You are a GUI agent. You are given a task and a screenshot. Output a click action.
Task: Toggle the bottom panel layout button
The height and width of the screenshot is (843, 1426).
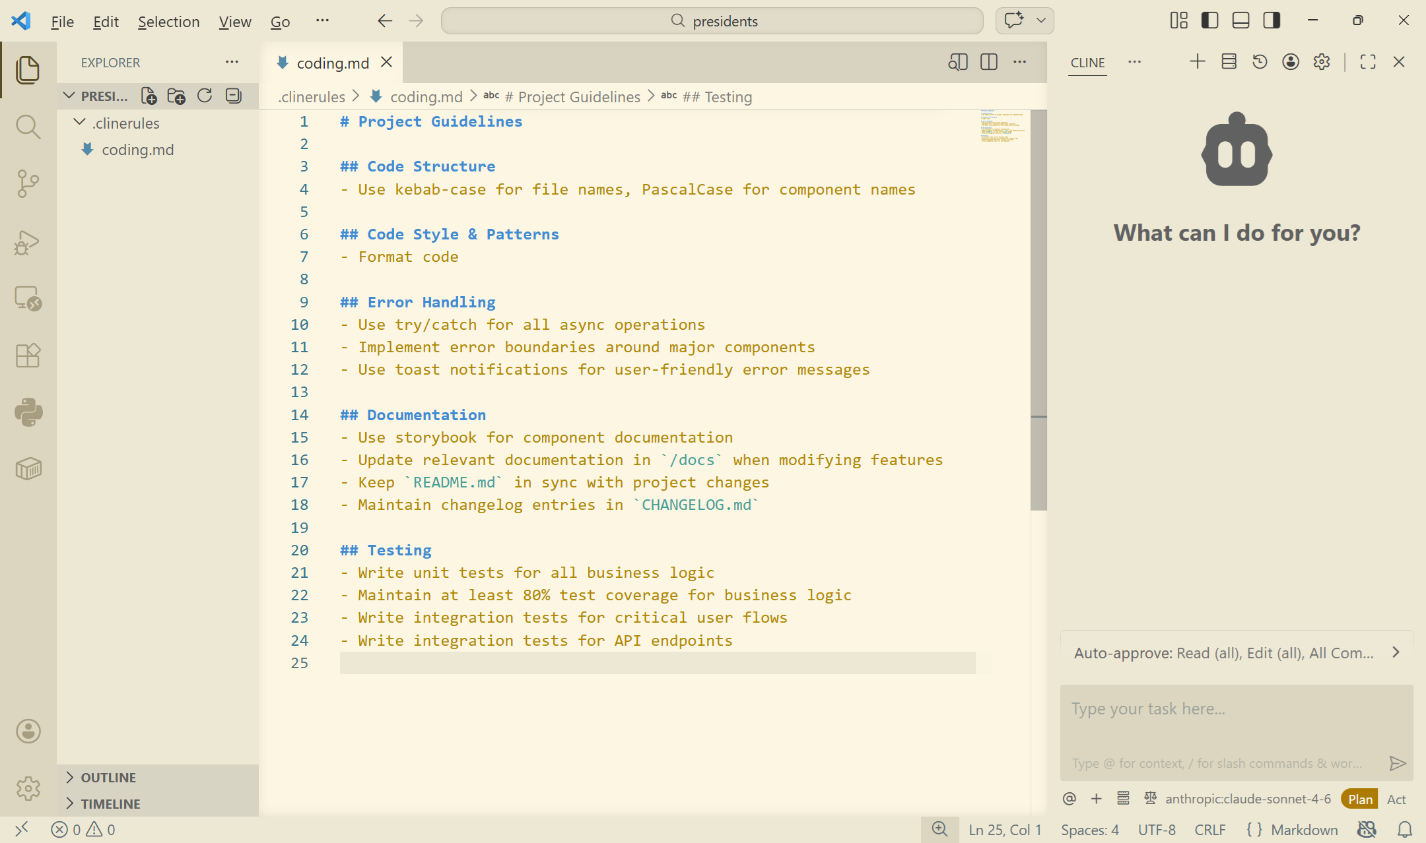pyautogui.click(x=1240, y=20)
